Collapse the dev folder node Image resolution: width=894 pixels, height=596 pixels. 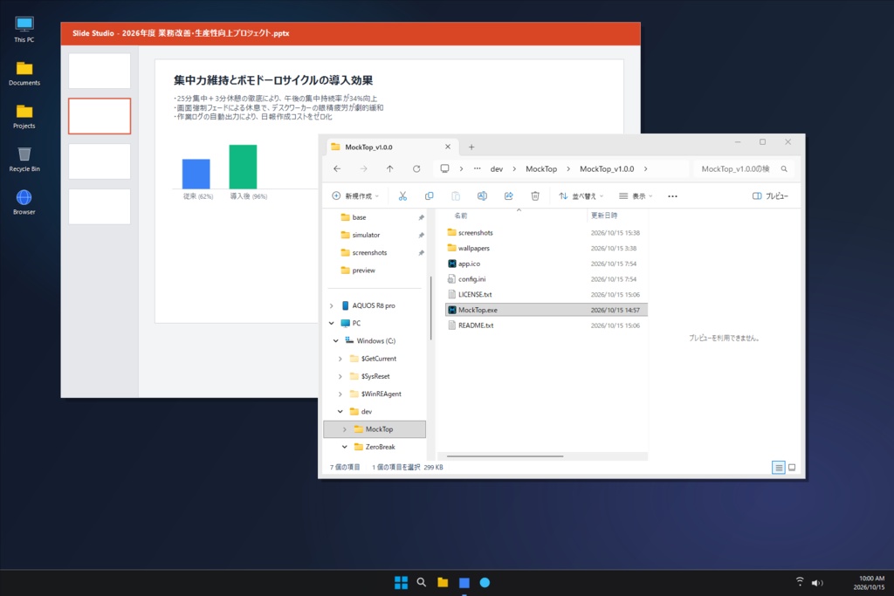[340, 411]
